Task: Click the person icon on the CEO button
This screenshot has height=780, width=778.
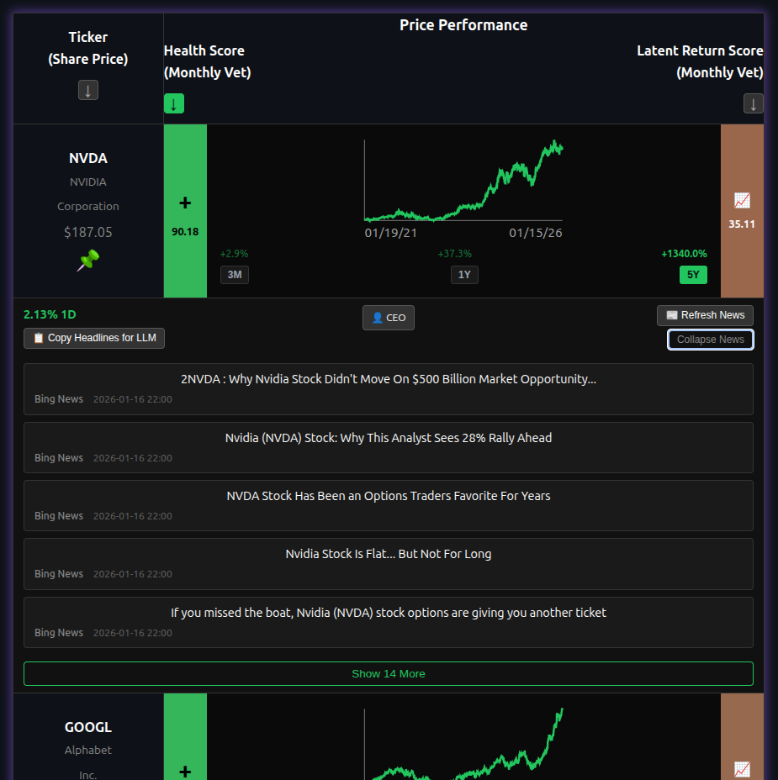Action: click(x=378, y=317)
